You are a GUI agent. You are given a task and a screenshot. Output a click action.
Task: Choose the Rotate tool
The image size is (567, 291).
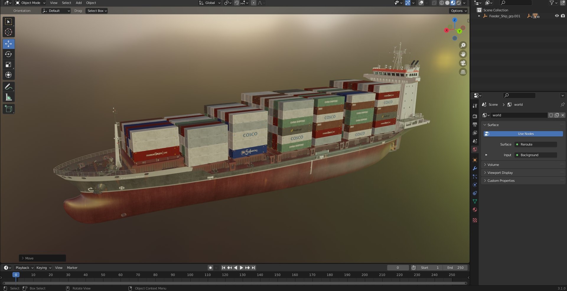pyautogui.click(x=9, y=54)
